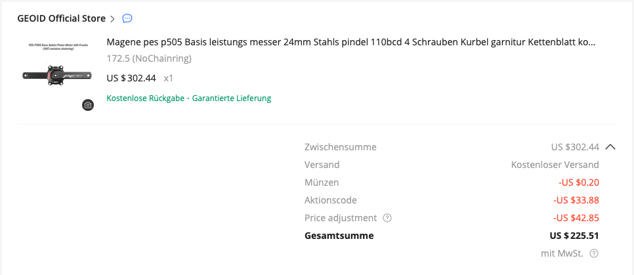Click the Kostenlose Rückgabe label
Image resolution: width=634 pixels, height=275 pixels.
coord(145,98)
